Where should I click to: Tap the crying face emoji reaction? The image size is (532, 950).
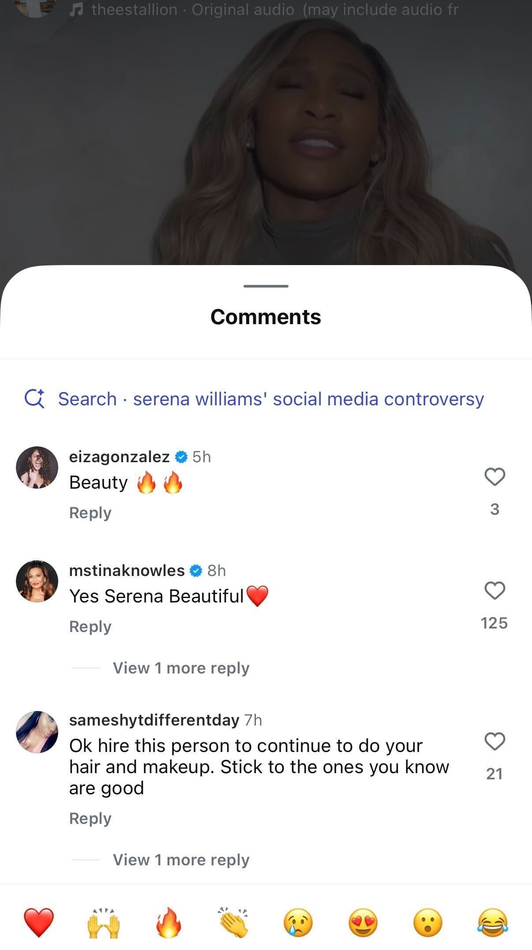(x=298, y=922)
